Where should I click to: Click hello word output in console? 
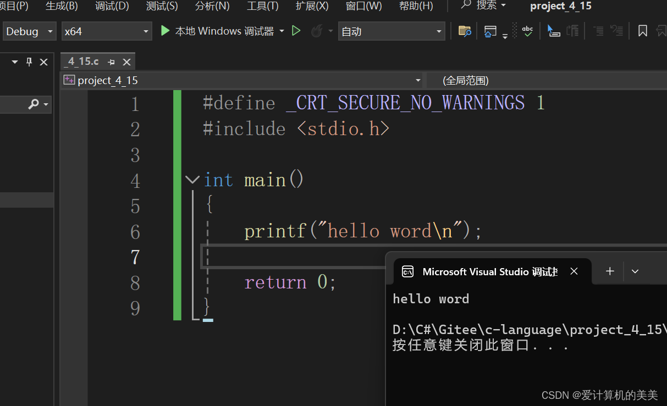tap(431, 299)
